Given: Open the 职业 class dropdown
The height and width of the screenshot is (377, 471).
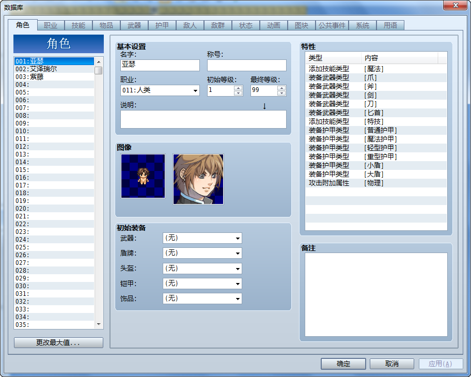Looking at the screenshot, I should [x=160, y=90].
